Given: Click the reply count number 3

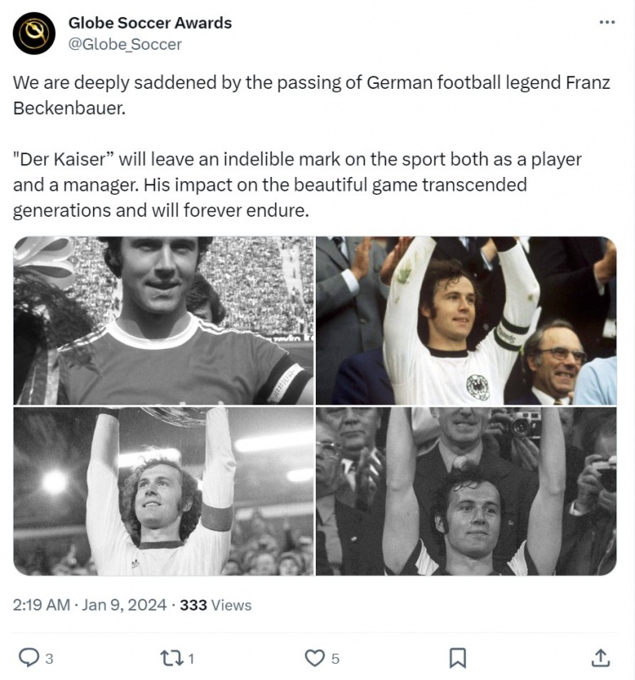Looking at the screenshot, I should (x=49, y=658).
